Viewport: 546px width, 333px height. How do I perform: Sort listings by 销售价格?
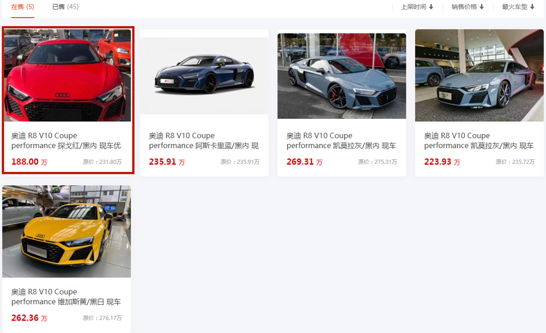tap(468, 7)
